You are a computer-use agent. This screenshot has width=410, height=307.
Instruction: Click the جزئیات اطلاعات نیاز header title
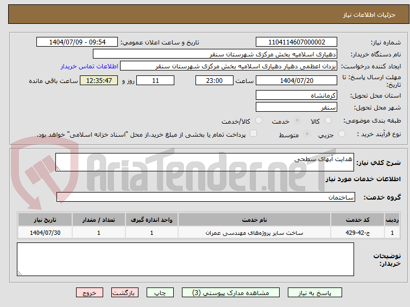(369, 15)
